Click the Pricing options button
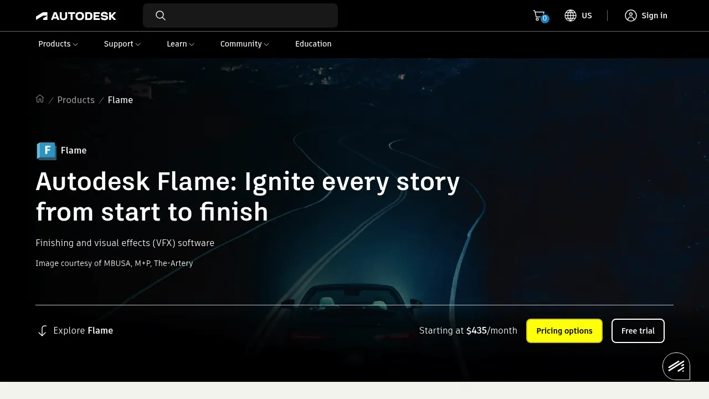Screen dimensions: 709x399 [x=564, y=331]
